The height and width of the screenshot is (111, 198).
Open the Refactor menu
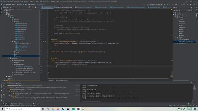[x=32, y=2]
